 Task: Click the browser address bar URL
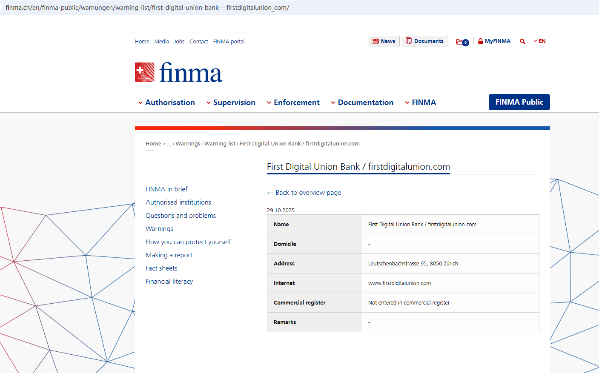click(147, 8)
